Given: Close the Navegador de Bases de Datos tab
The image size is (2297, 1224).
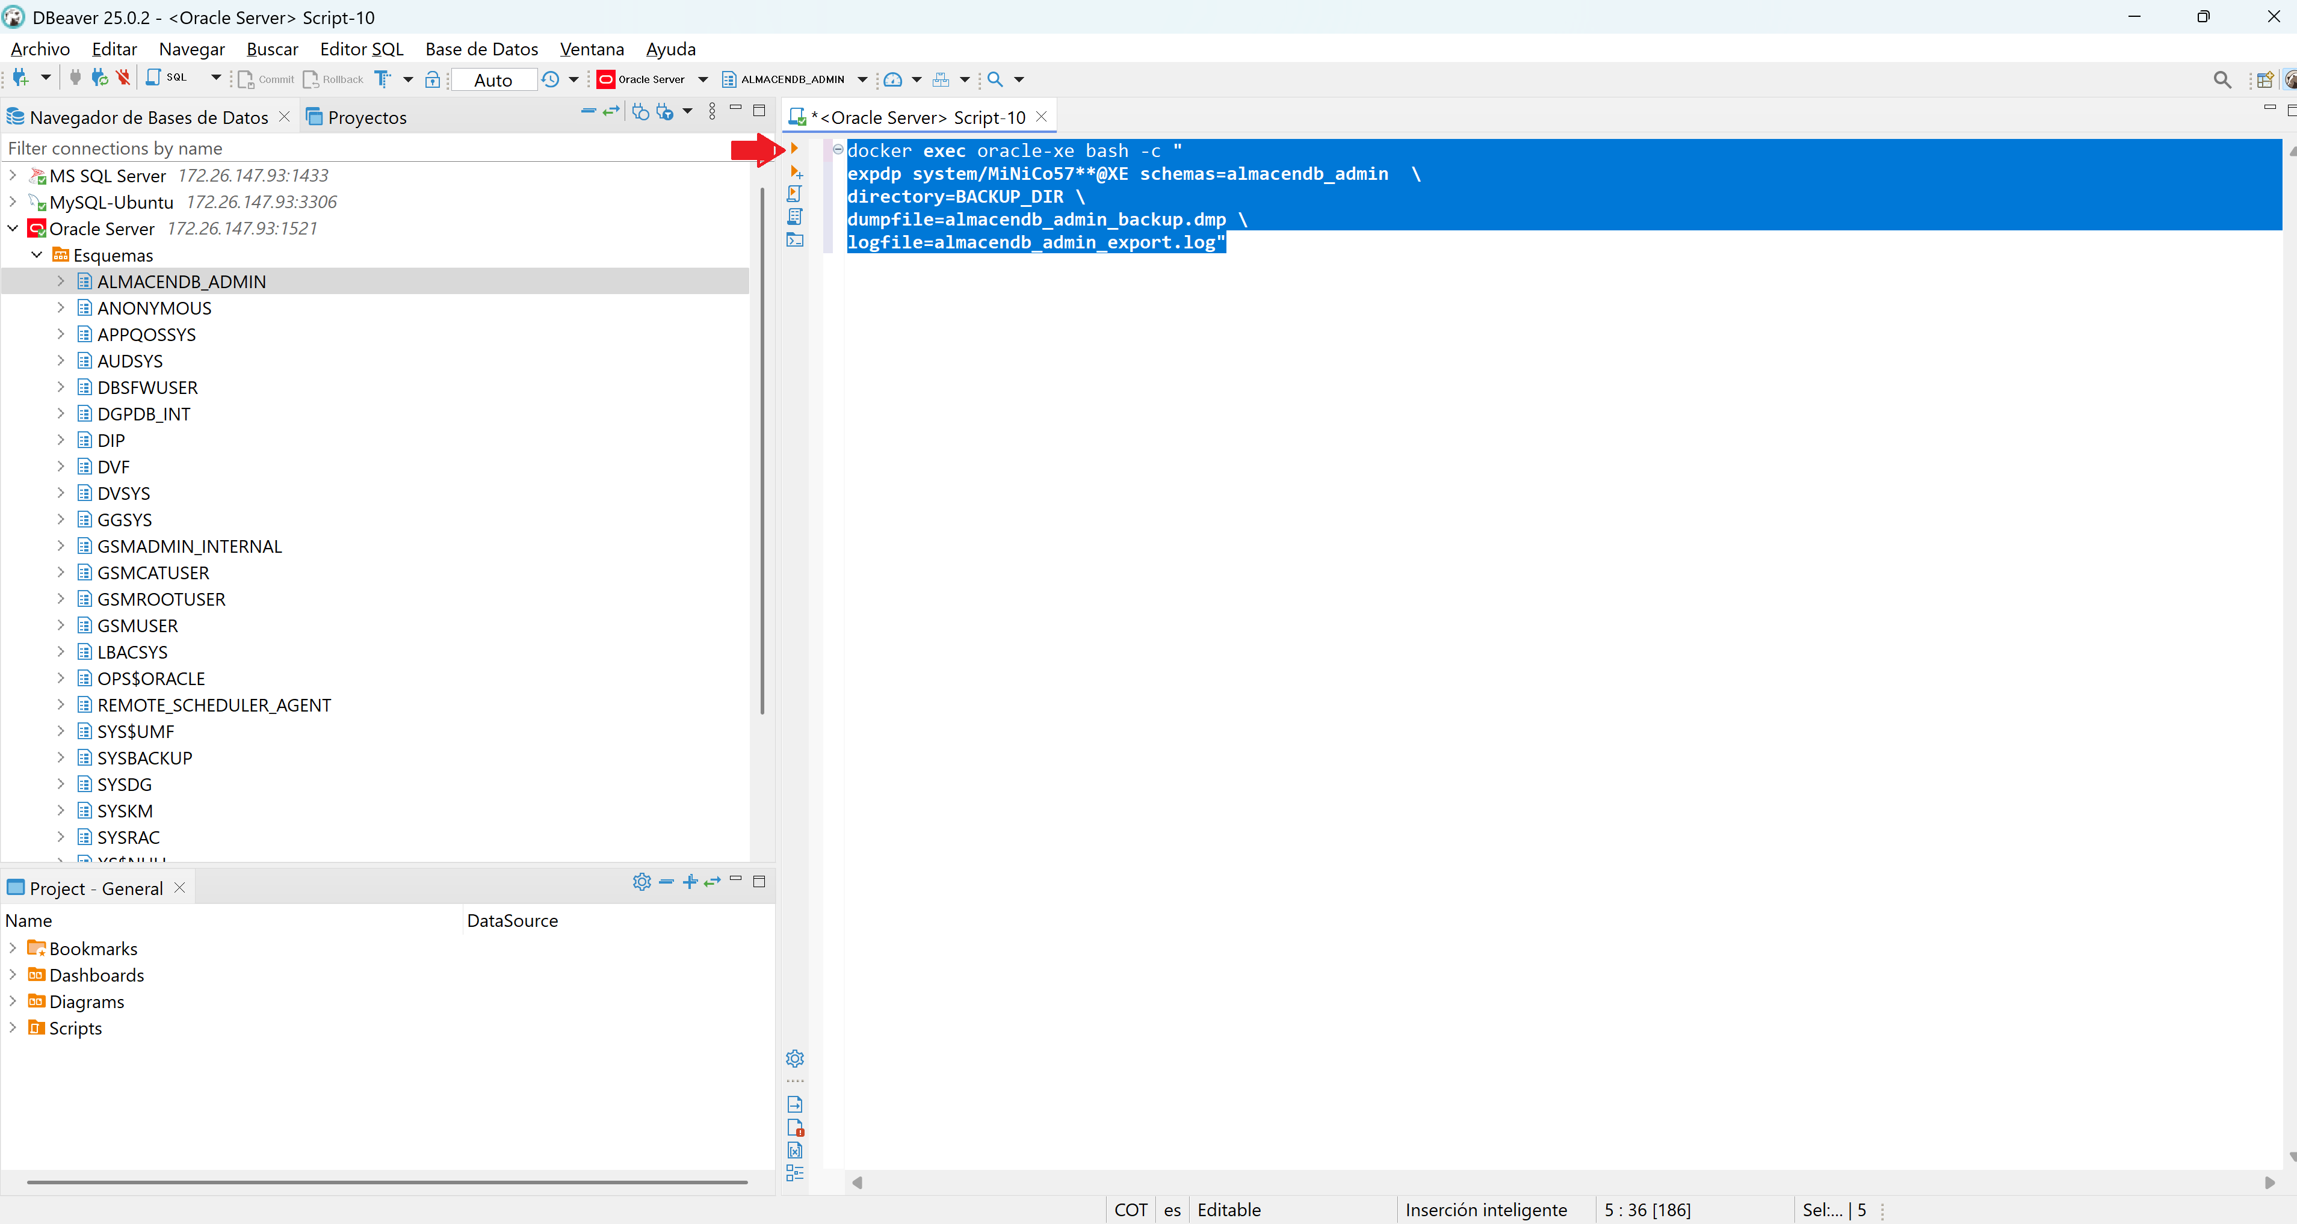Looking at the screenshot, I should (285, 117).
